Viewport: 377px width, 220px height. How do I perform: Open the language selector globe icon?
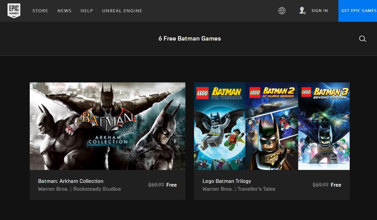(282, 11)
